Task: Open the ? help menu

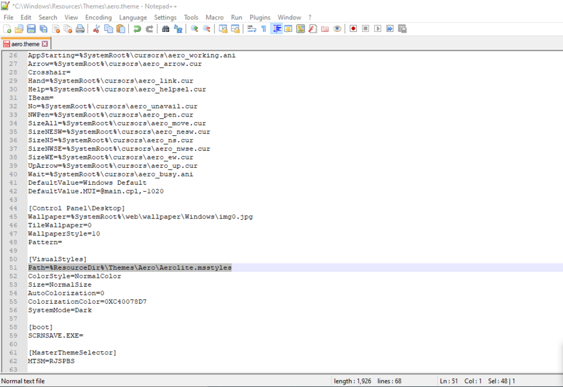Action: tap(310, 18)
